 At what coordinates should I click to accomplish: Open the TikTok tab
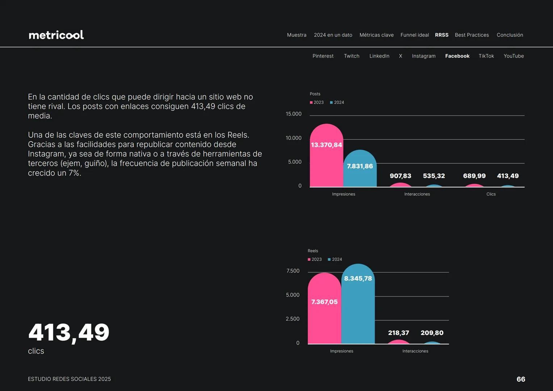[486, 56]
